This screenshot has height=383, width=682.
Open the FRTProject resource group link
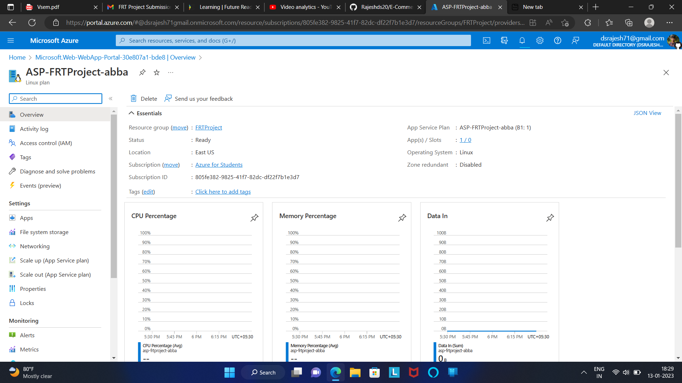coord(209,127)
